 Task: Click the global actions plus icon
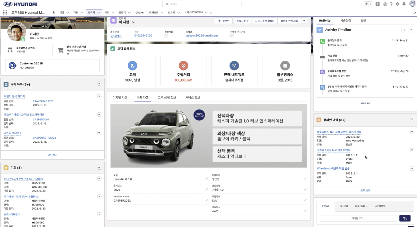[377, 4]
